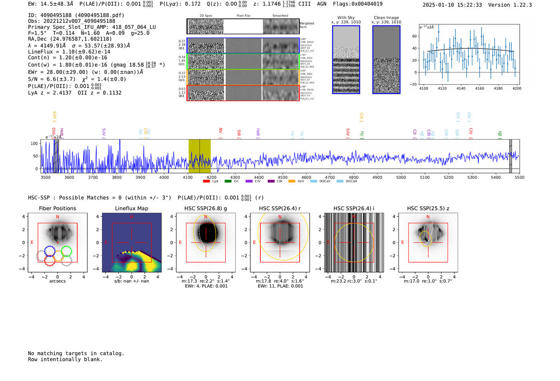Click the 5500 tick label on main spectrum axis
560x381 pixels.
coord(519,178)
